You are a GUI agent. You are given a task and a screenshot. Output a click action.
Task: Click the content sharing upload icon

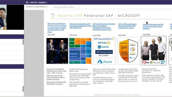coord(27,2)
